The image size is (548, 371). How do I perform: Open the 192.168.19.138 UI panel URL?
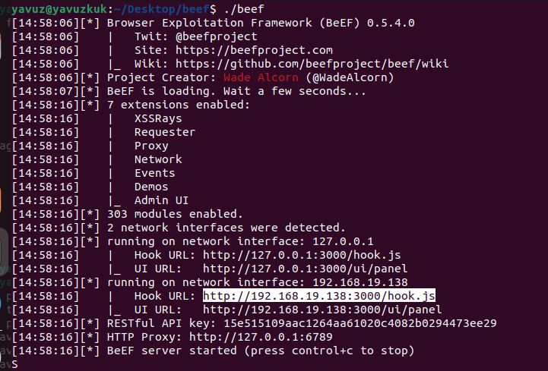(x=322, y=310)
